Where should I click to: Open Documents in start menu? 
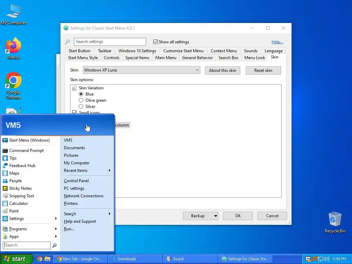(x=74, y=148)
